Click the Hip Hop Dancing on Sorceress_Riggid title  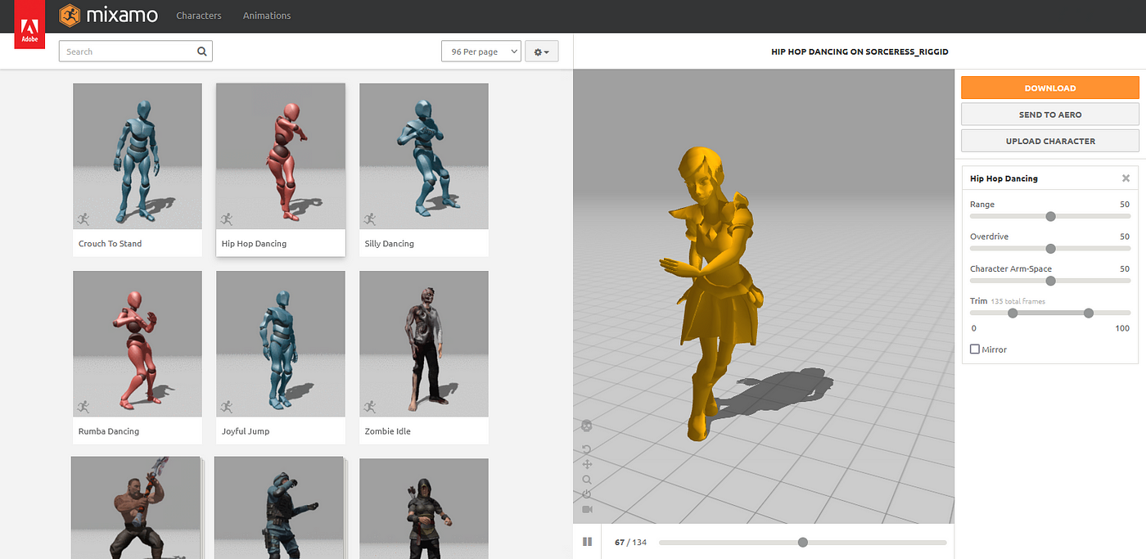pyautogui.click(x=859, y=52)
